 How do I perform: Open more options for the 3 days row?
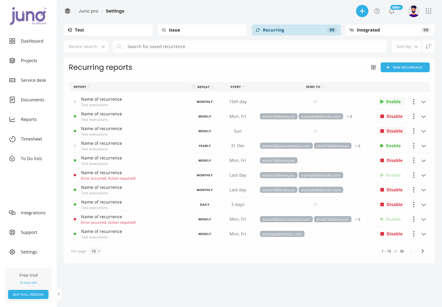click(x=414, y=204)
